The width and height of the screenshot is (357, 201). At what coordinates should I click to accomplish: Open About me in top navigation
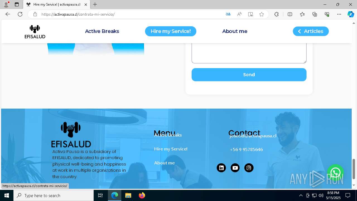(235, 31)
